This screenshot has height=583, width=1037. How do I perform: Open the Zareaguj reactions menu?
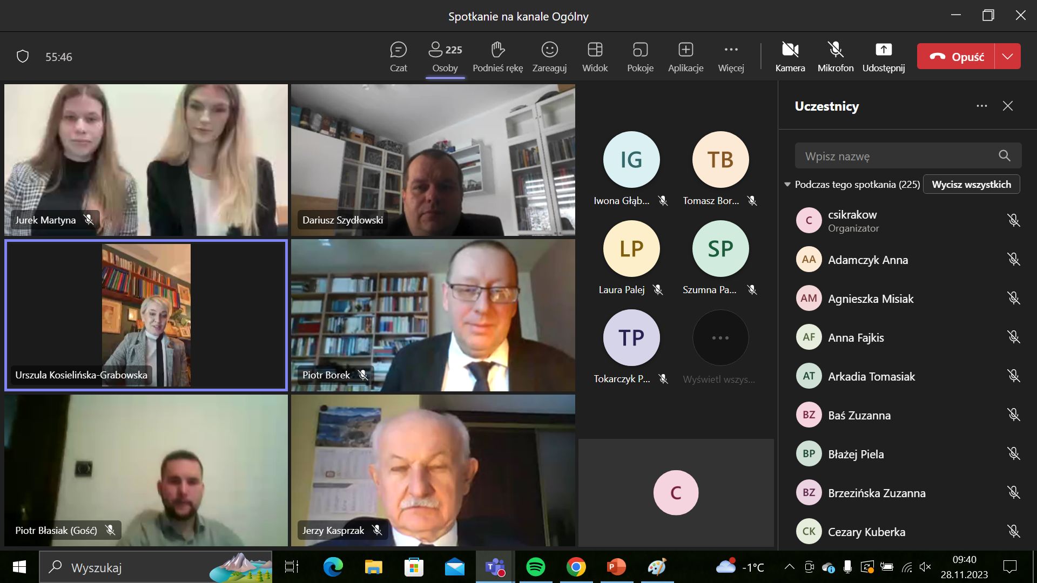point(549,56)
